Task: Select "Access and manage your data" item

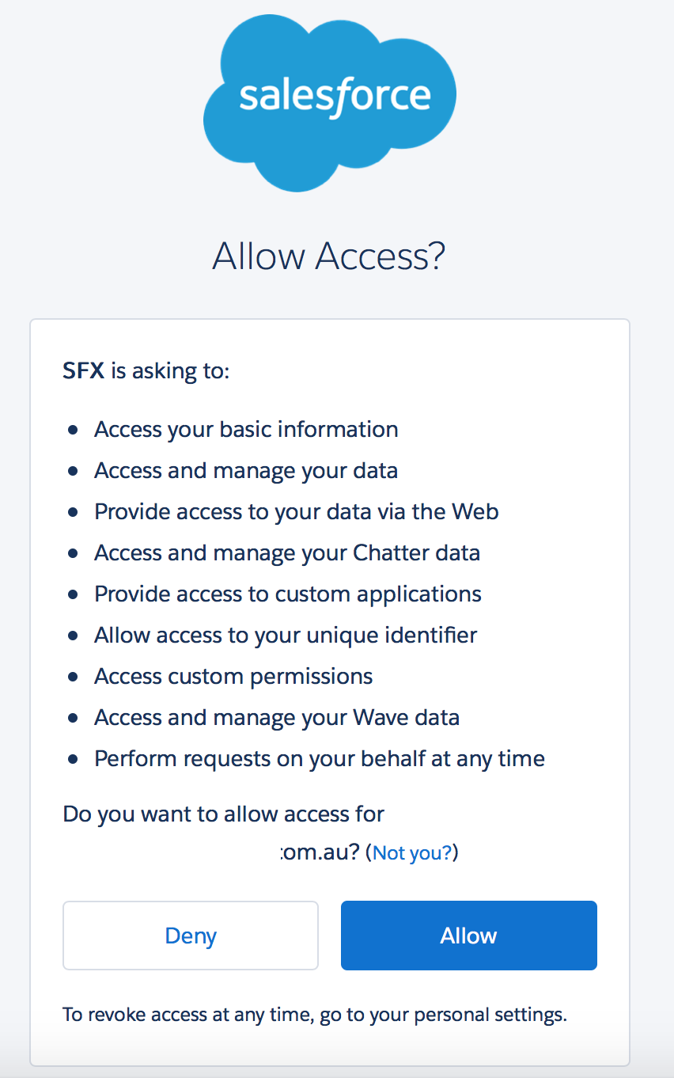Action: pos(246,470)
